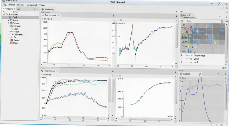Screen dimensions: 229x126
Task: Click the down arrow at top plot scrollbar bottom
Action: coord(176,64)
